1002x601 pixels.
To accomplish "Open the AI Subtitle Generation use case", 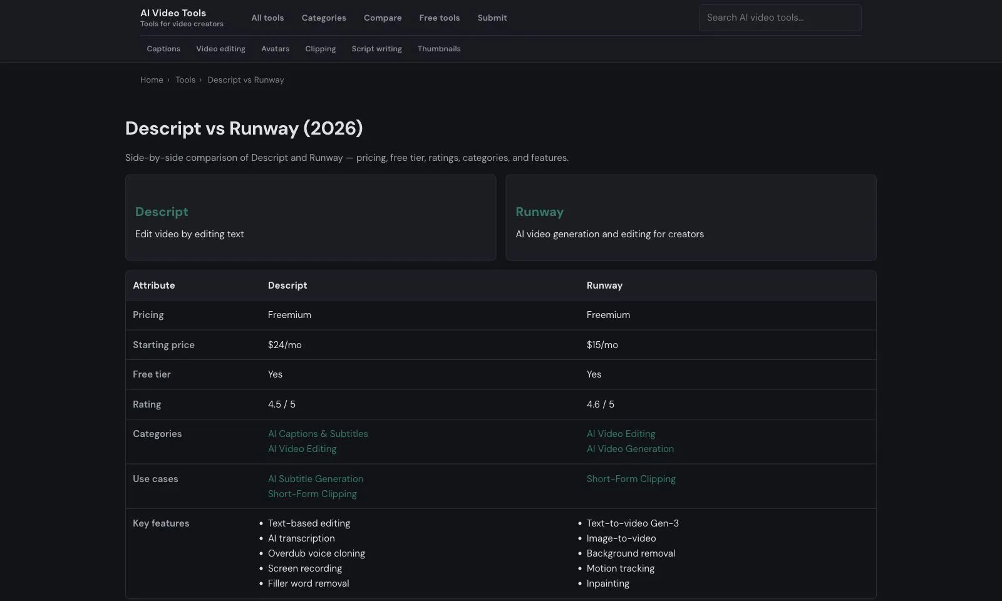I will (316, 479).
